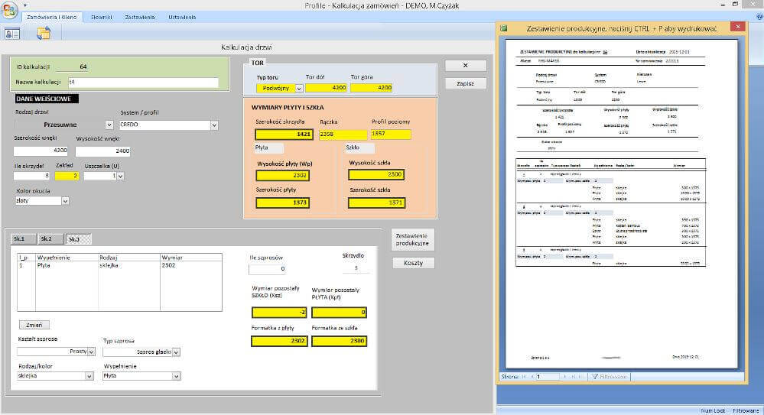This screenshot has height=415, width=764.
Task: Open the Uszczelka (U) dropdown
Action: (x=120, y=177)
